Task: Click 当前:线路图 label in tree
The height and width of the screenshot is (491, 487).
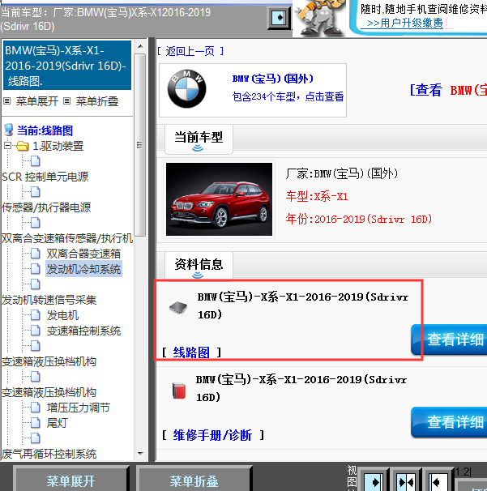Action: click(x=45, y=130)
